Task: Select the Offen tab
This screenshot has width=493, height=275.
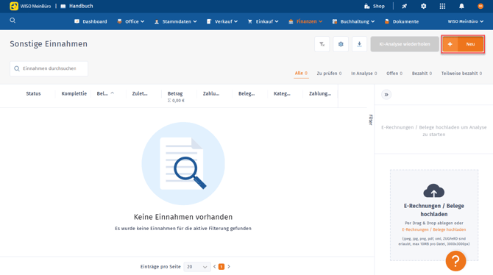Action: 394,74
